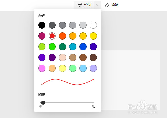Select the selected red color circle

(x=52, y=36)
